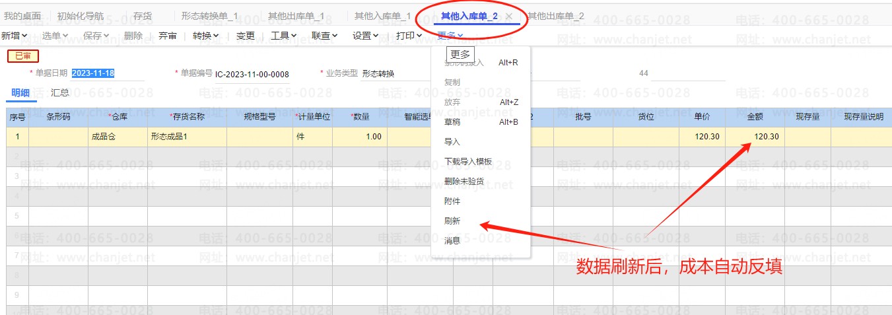
Task: Select the 成品仓 warehouse cell
Action: click(x=118, y=137)
